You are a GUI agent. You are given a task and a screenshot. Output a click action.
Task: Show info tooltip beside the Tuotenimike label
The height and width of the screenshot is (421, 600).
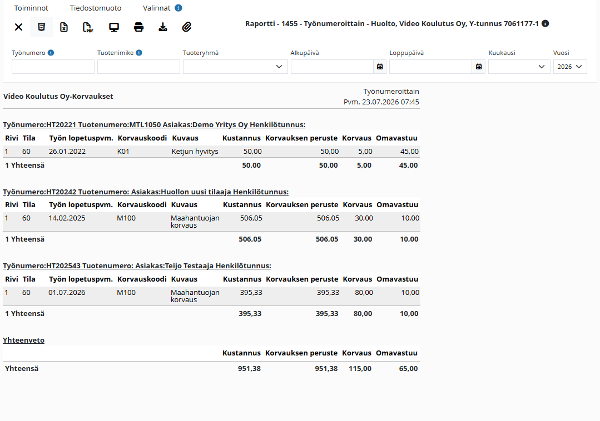coord(139,53)
